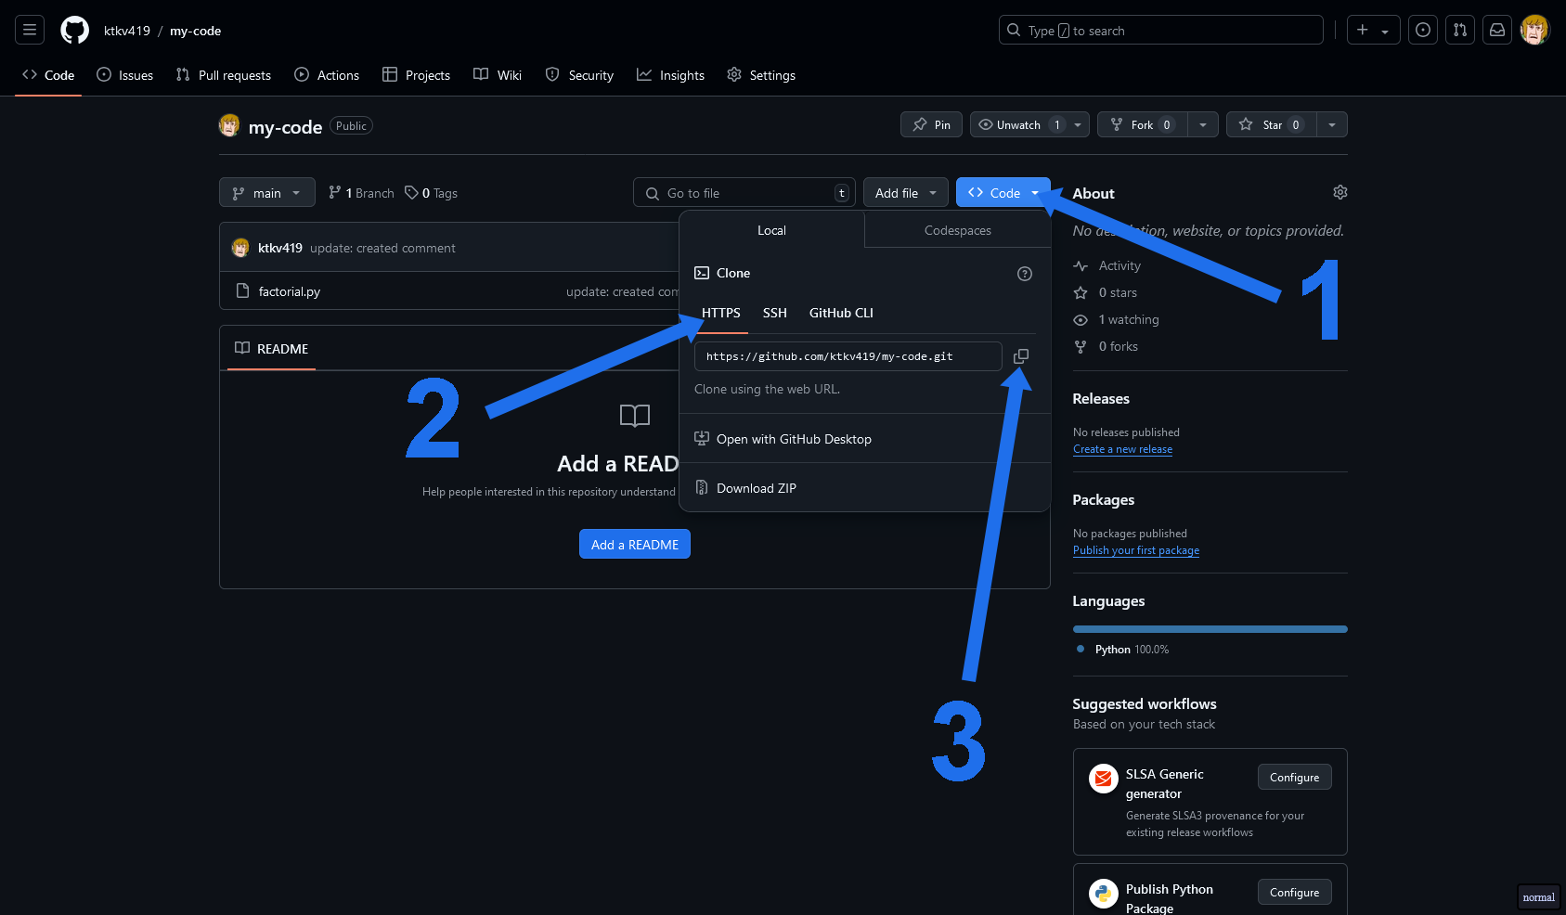View the 1 watching link
Viewport: 1566px width, 915px height.
(x=1129, y=319)
